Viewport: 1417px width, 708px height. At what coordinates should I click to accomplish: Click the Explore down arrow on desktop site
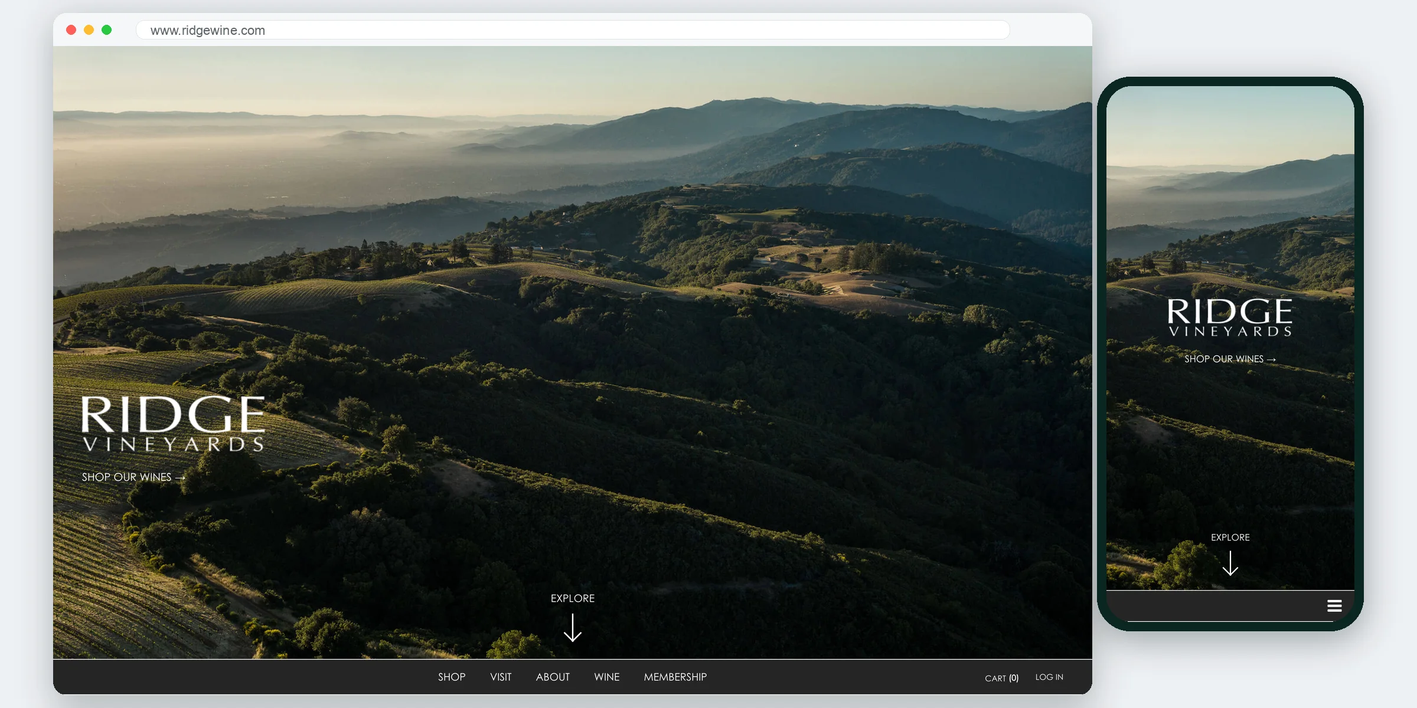[x=573, y=628]
